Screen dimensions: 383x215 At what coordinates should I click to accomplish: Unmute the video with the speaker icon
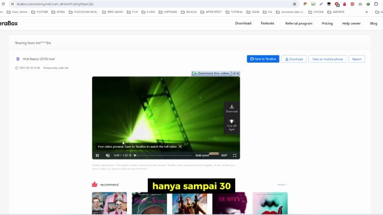click(x=108, y=155)
